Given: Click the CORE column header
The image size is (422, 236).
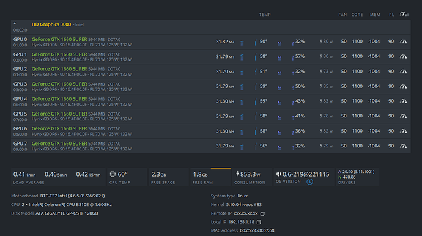Looking at the screenshot, I should point(357,15).
